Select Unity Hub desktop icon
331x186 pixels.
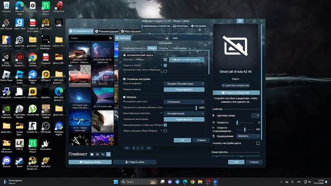pyautogui.click(x=20, y=41)
